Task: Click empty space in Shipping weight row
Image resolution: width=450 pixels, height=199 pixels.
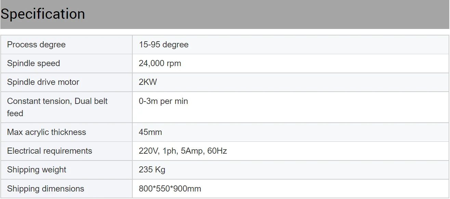Action: click(x=308, y=170)
